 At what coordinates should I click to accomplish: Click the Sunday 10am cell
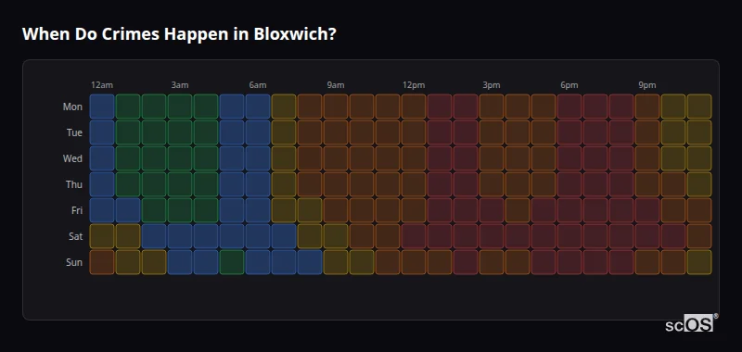[362, 262]
